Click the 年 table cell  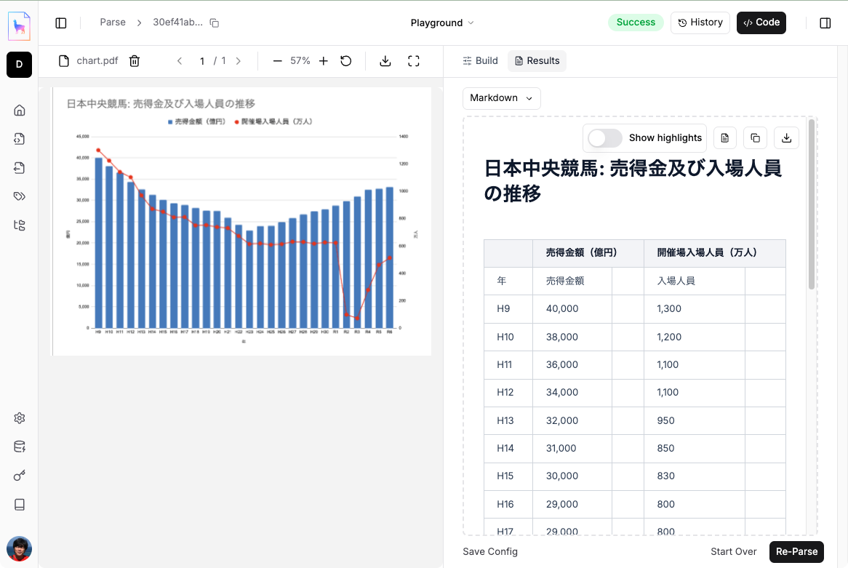point(508,281)
